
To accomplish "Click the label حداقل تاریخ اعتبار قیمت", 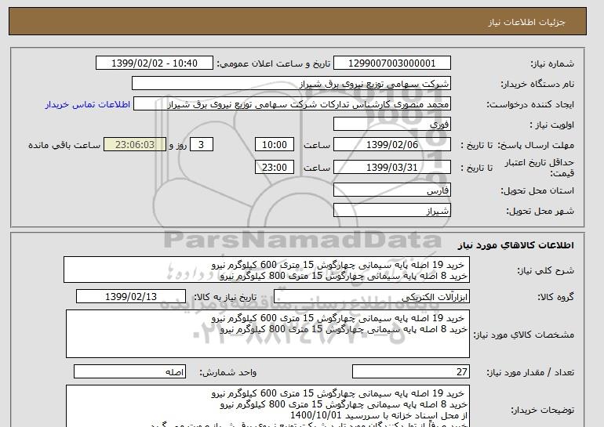I will click(x=540, y=168).
